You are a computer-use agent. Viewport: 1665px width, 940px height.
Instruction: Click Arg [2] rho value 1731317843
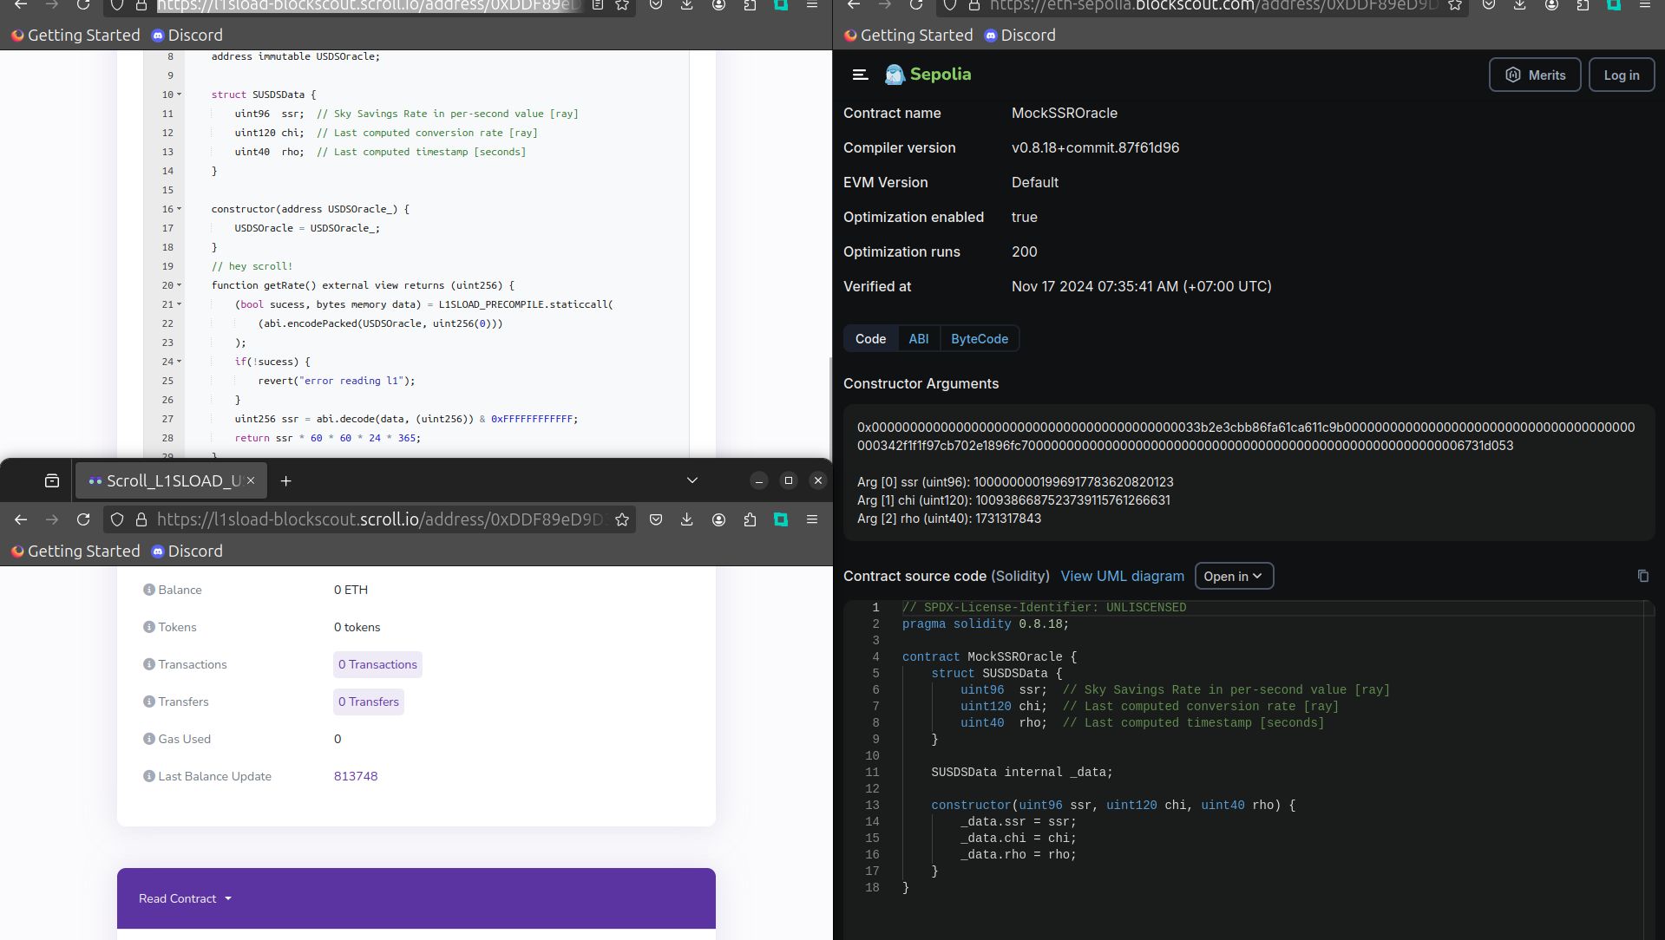coord(1007,519)
